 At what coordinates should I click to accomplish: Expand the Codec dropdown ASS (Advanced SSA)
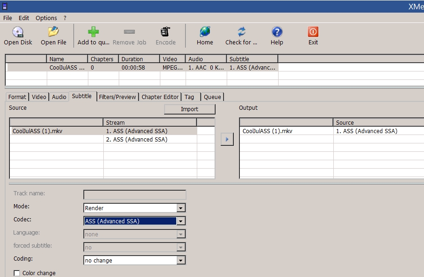point(180,221)
